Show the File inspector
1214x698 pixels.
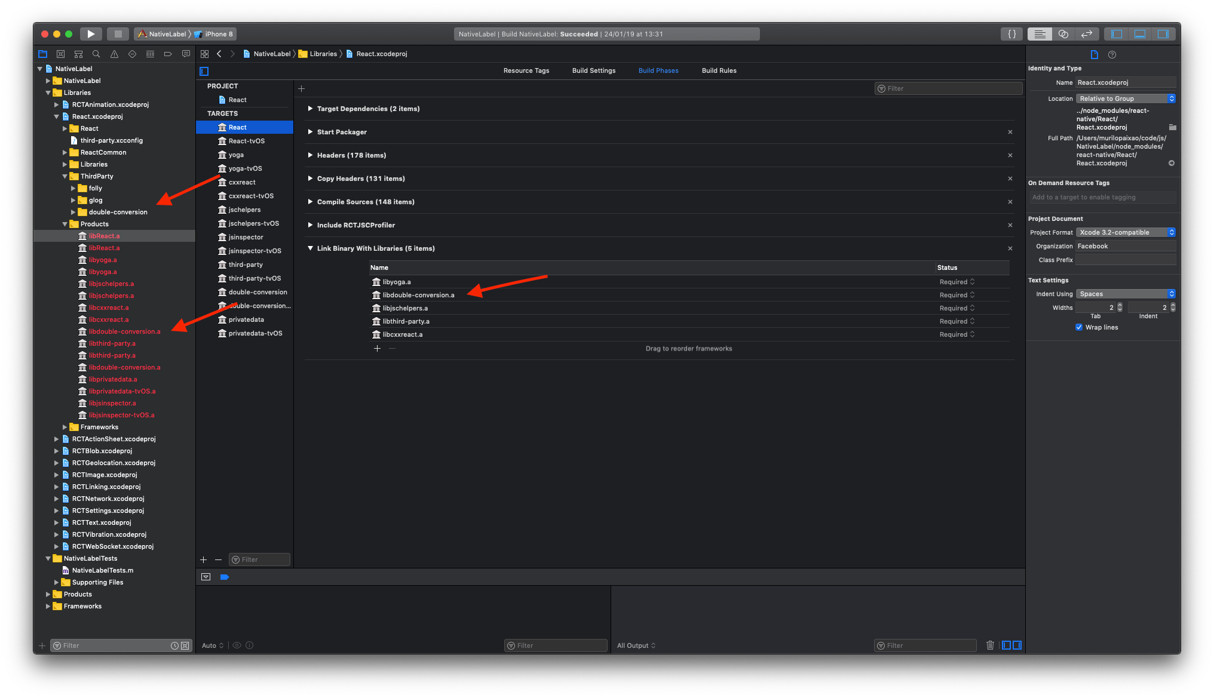[1095, 54]
